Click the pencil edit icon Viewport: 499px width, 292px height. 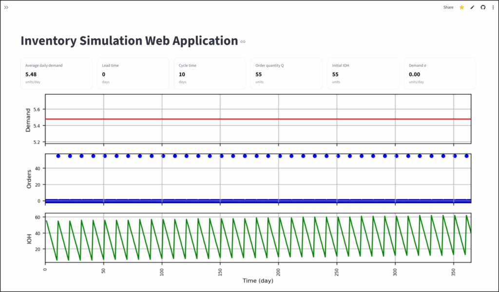point(472,7)
